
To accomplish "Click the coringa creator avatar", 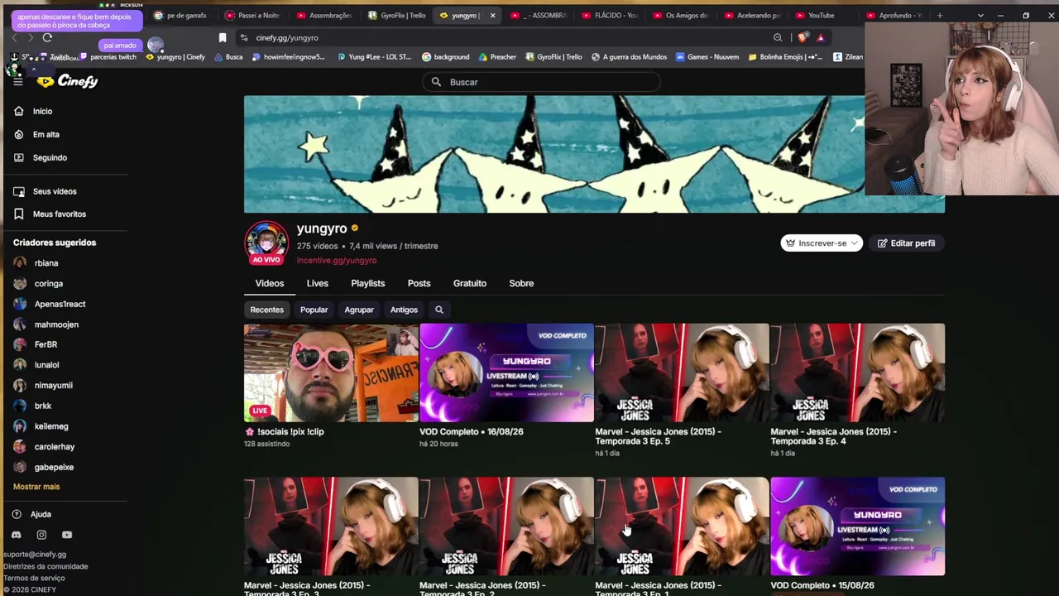I will tap(20, 283).
